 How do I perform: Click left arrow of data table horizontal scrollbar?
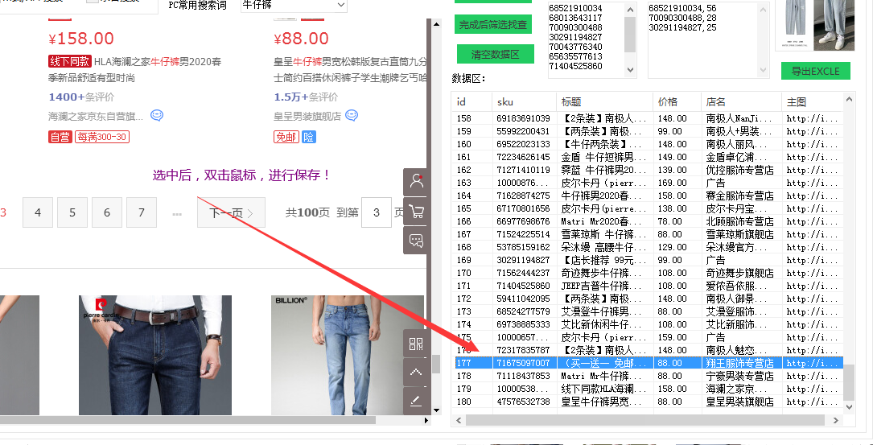(x=459, y=421)
